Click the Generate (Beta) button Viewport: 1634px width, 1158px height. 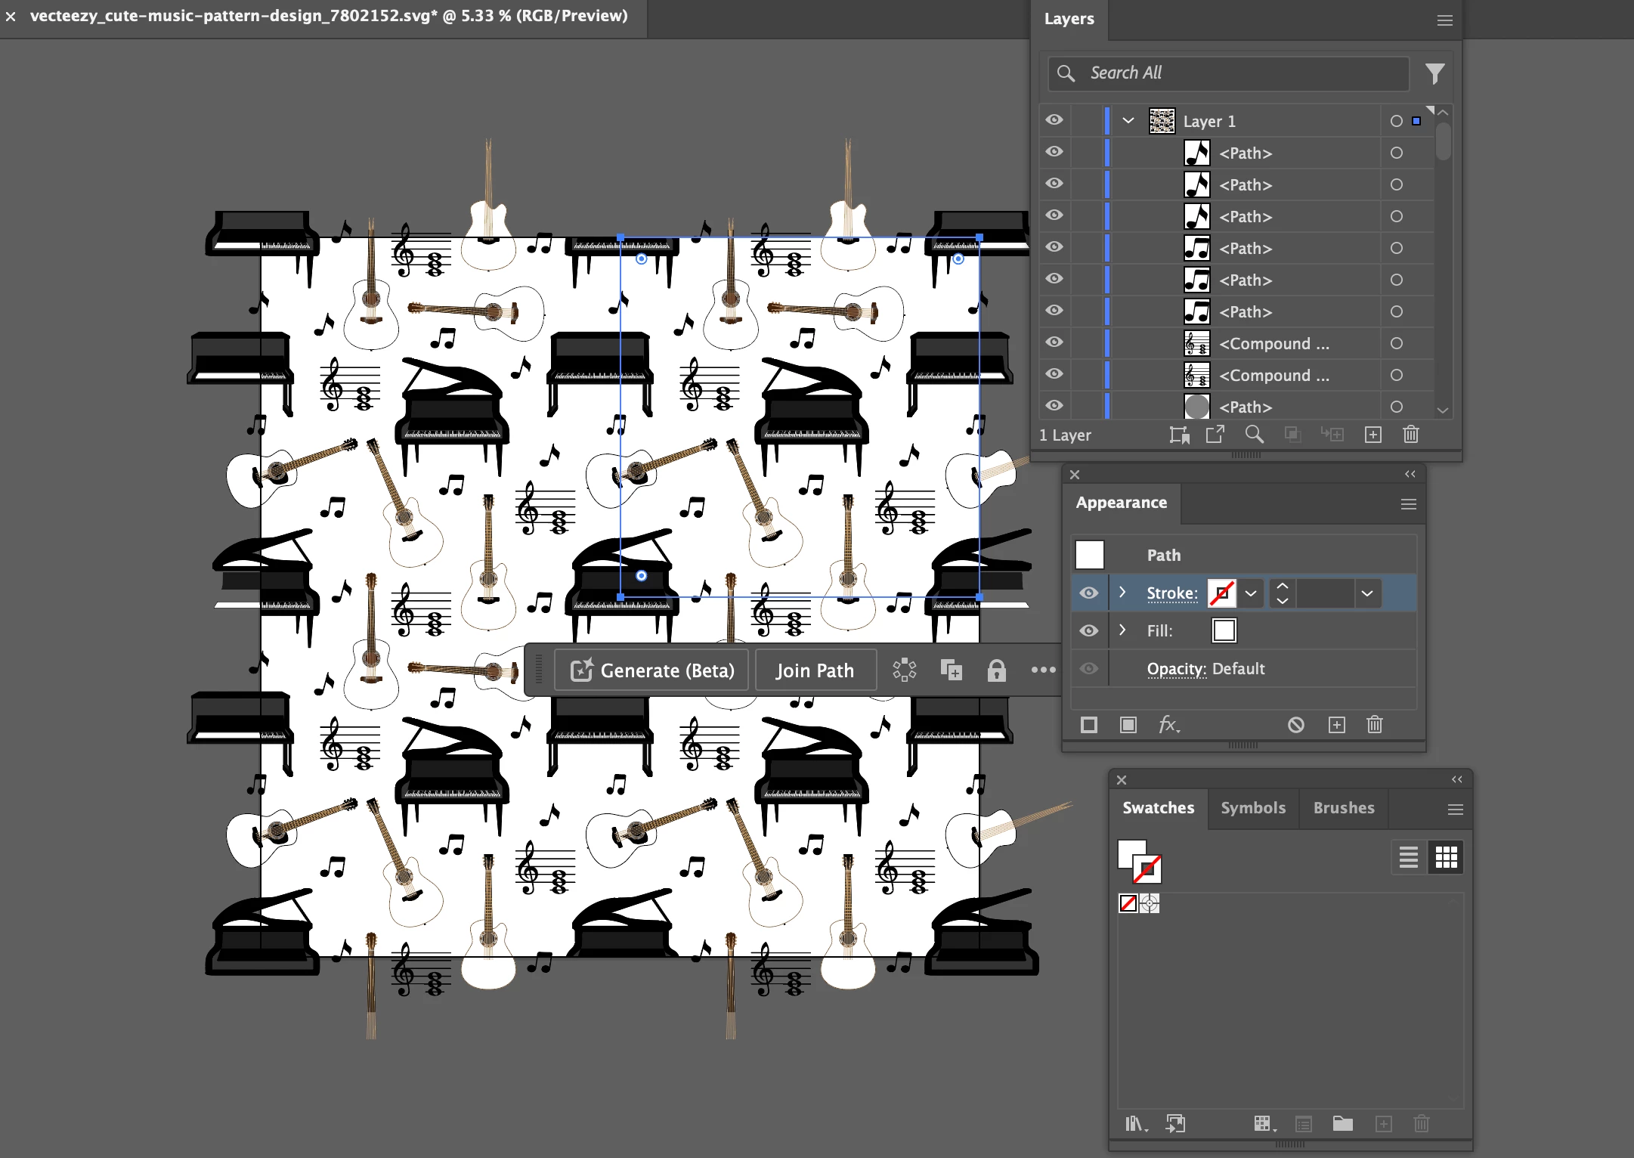point(651,670)
